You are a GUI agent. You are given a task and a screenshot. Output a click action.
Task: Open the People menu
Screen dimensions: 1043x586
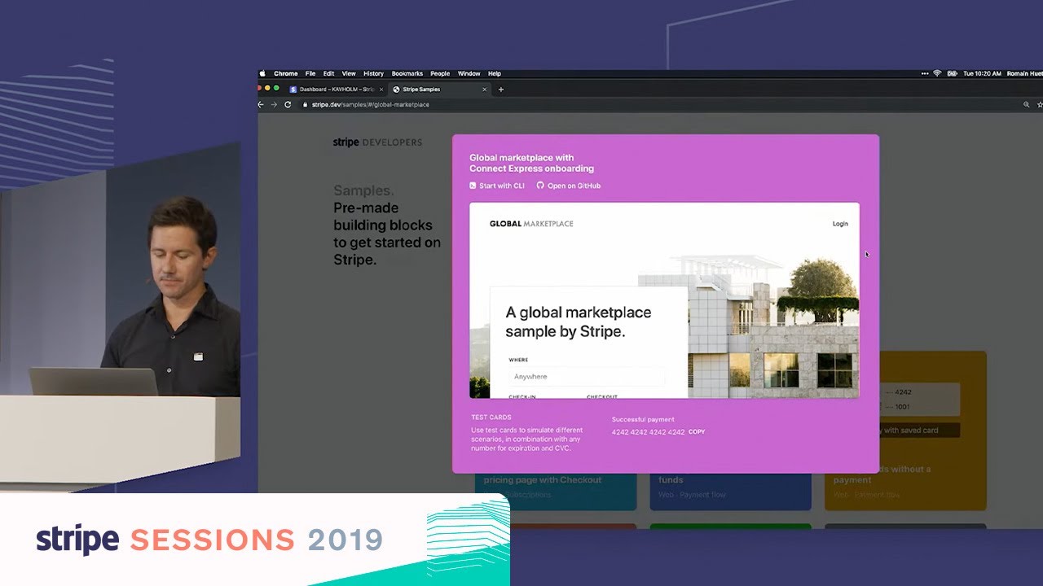click(440, 73)
